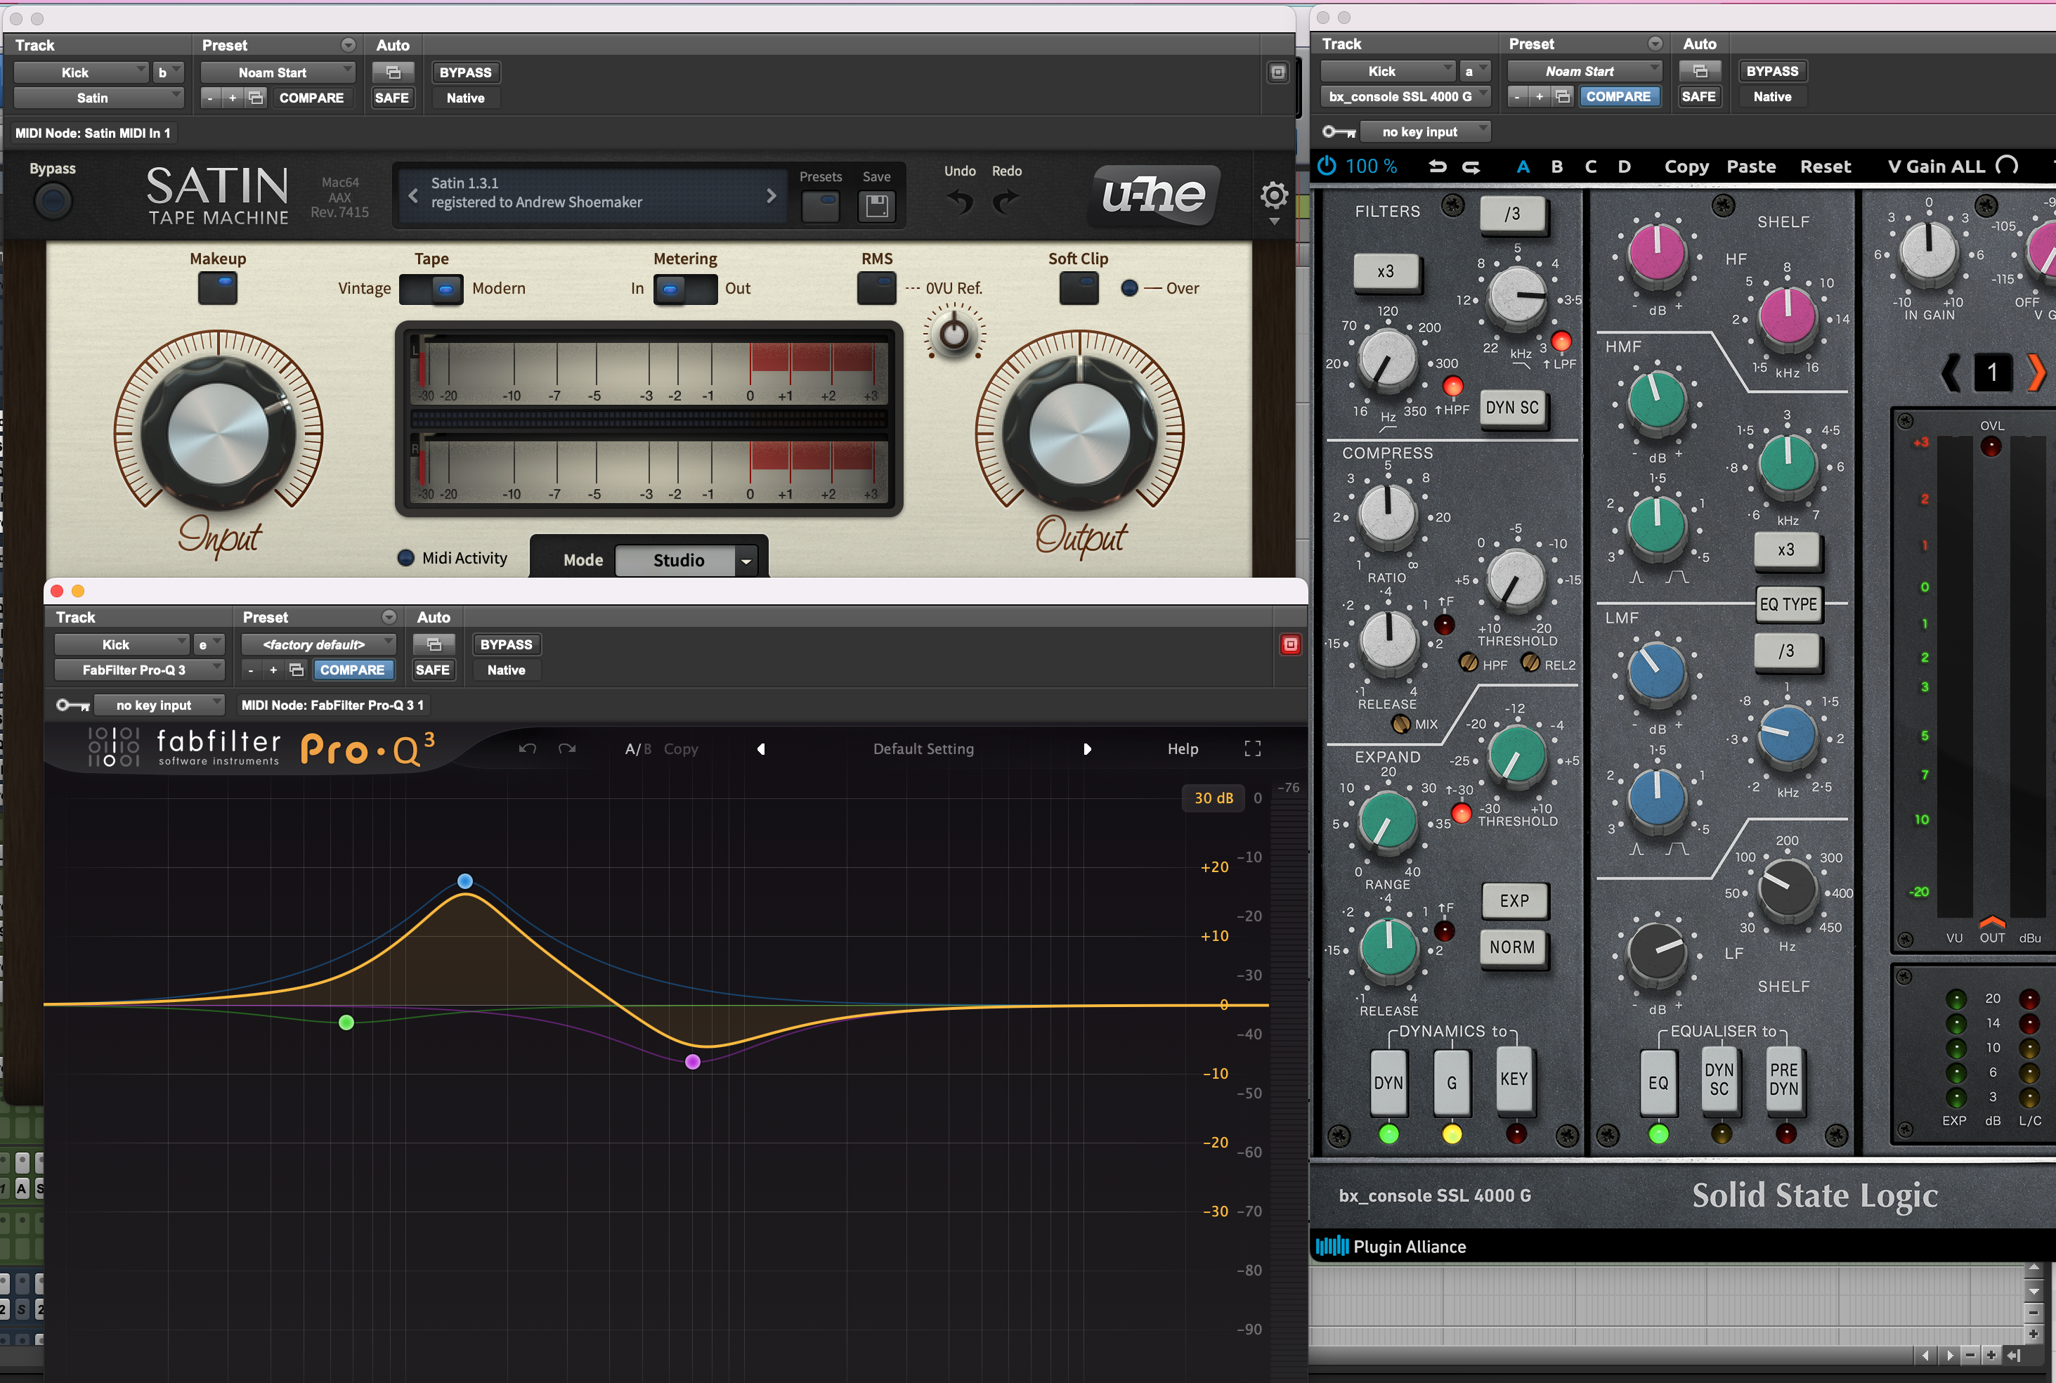Screen dimensions: 2056x1383
Task: Click Satin Input knob
Action: pyautogui.click(x=218, y=433)
